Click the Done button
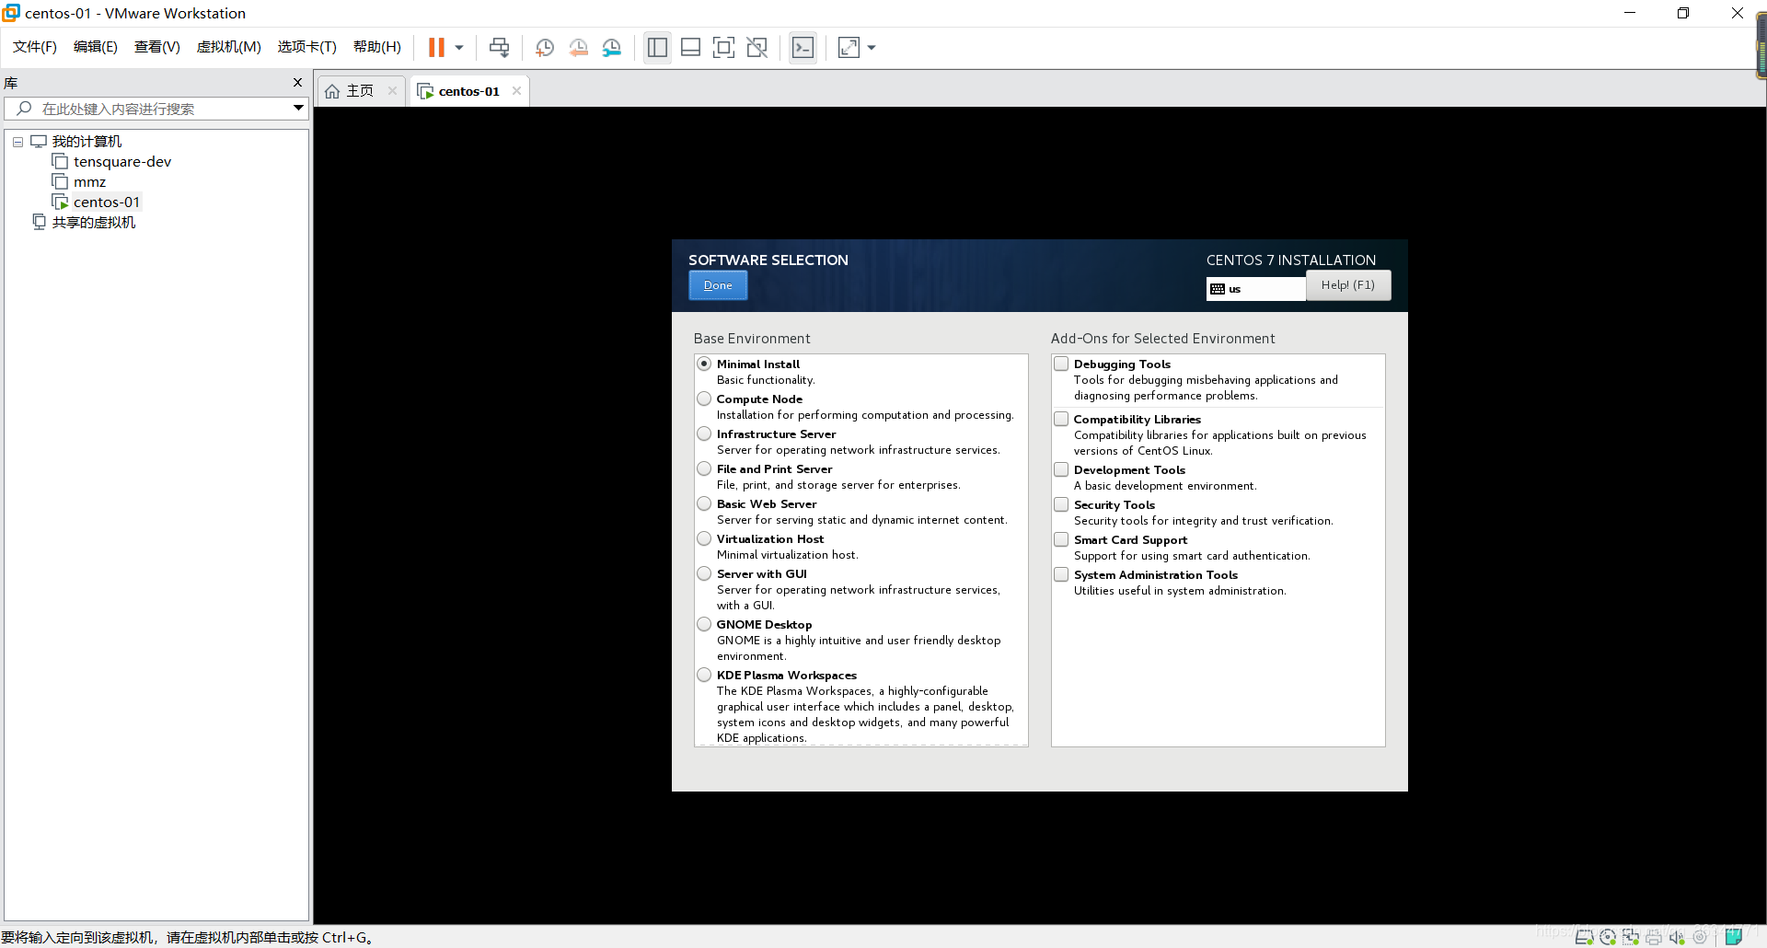 pos(718,285)
